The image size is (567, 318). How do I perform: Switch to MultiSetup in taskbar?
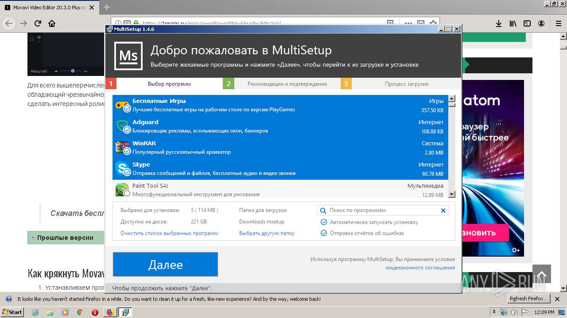pos(125,312)
